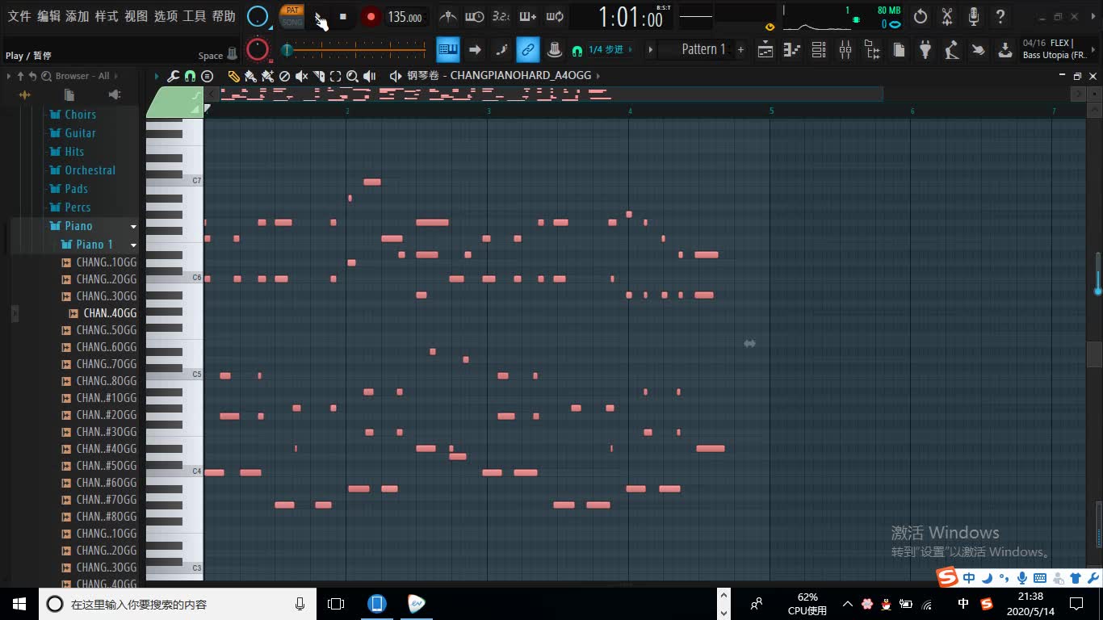Click the Windows search box

(x=177, y=604)
